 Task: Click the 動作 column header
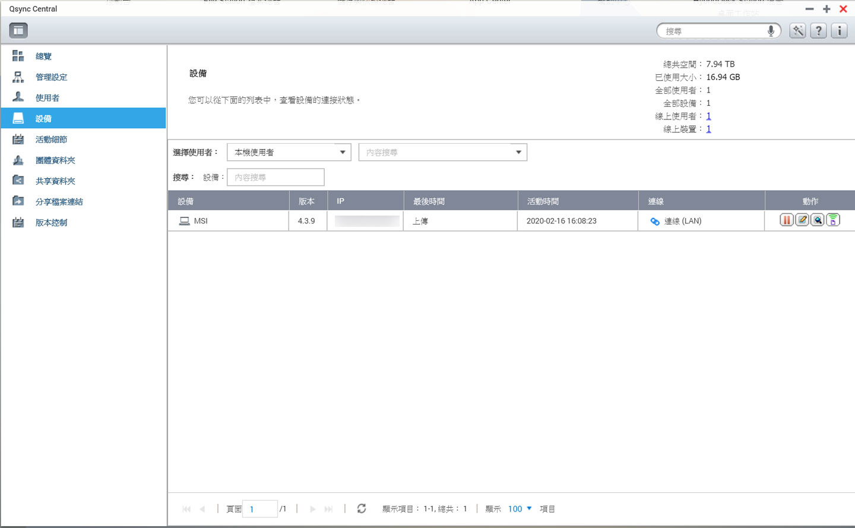pos(810,201)
